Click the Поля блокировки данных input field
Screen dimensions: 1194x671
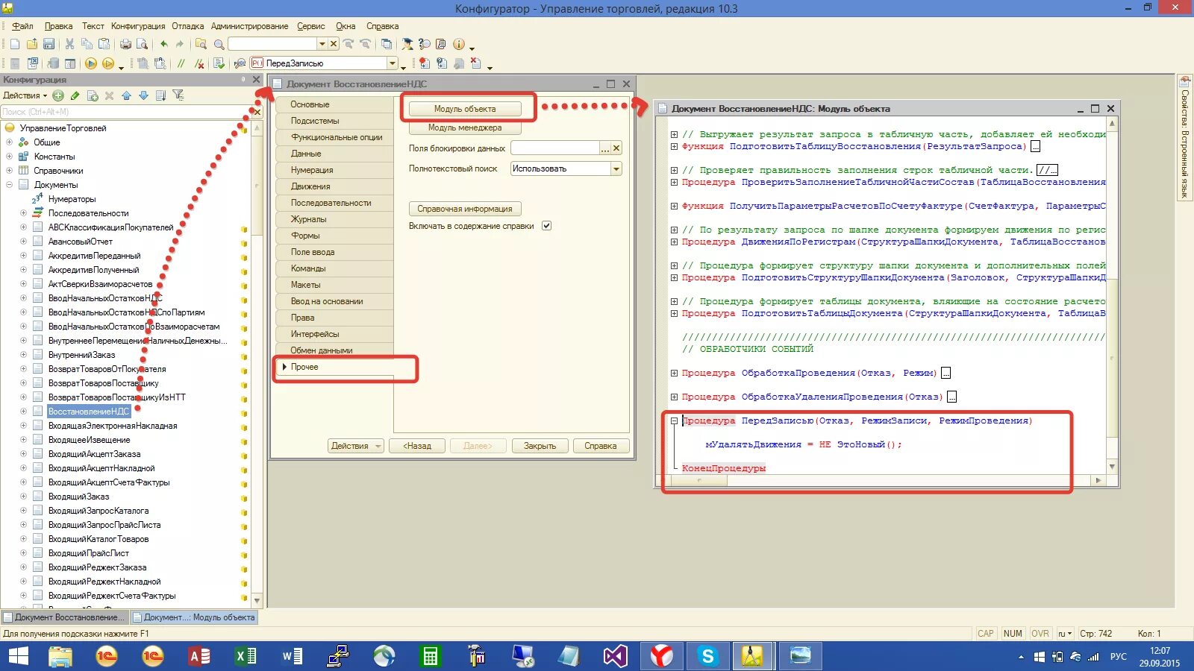[555, 148]
